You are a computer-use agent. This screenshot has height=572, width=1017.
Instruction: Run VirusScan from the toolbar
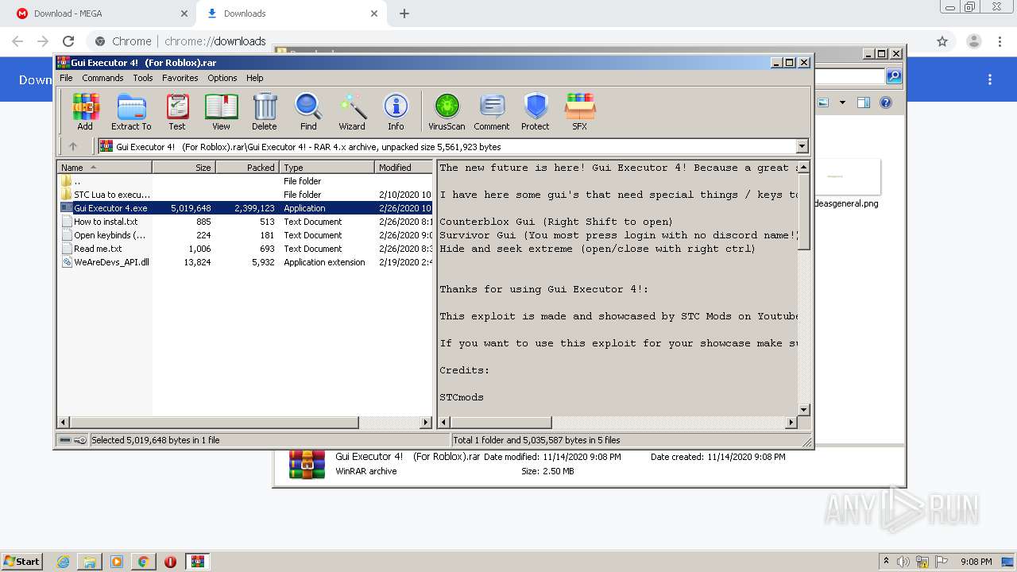click(x=447, y=111)
